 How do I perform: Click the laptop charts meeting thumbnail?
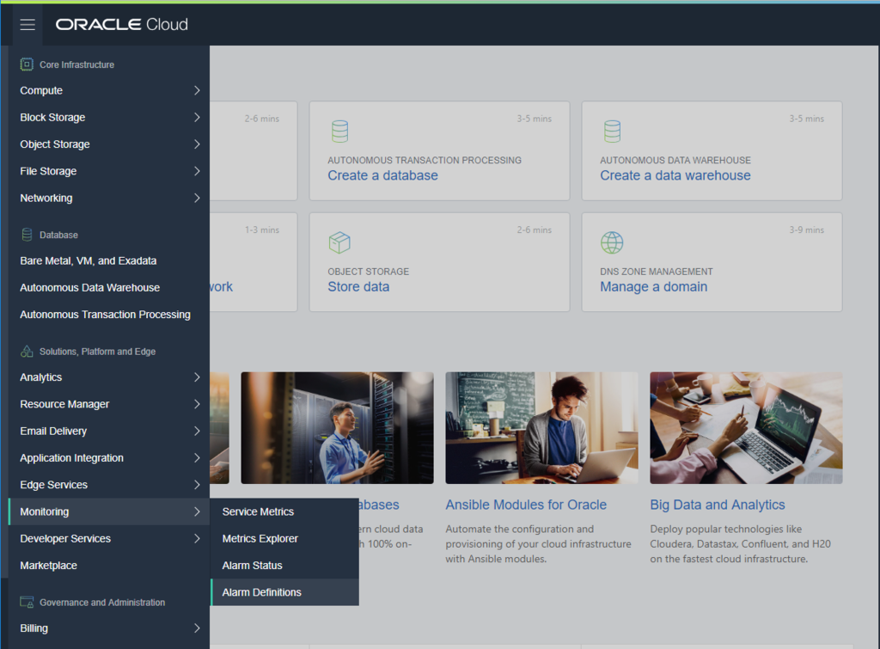747,428
